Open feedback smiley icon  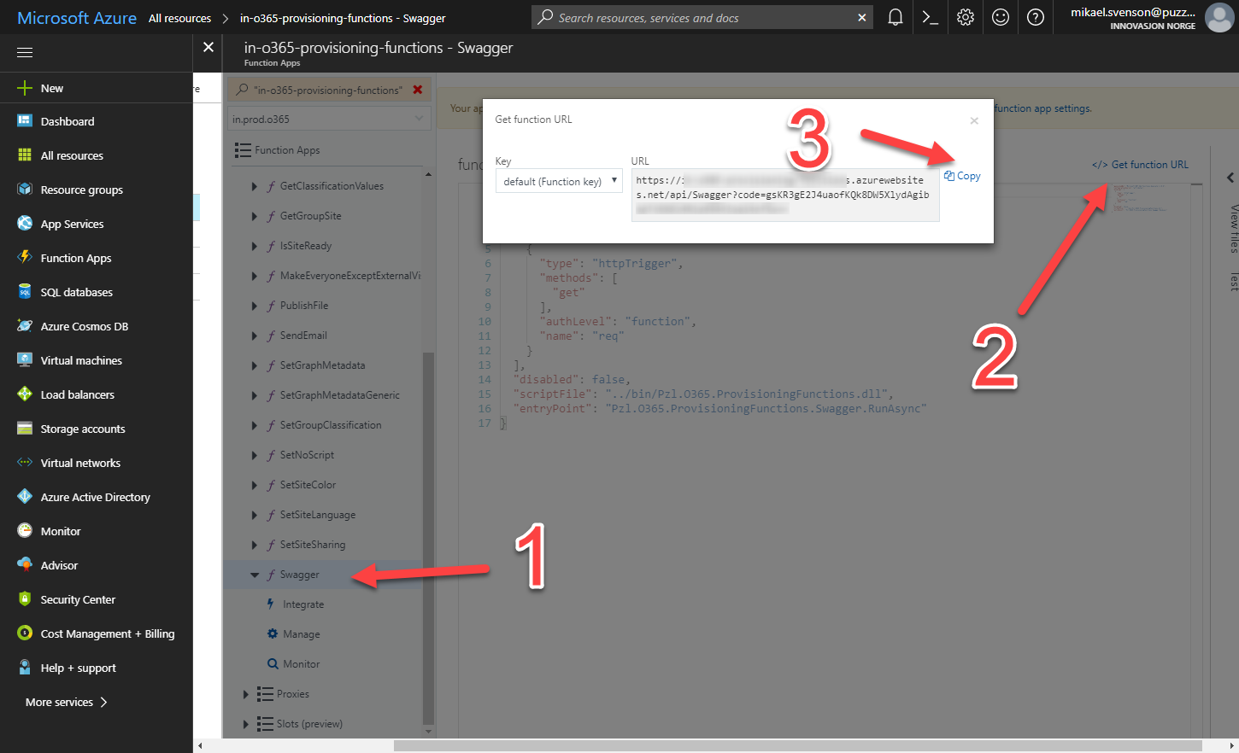coord(1001,17)
